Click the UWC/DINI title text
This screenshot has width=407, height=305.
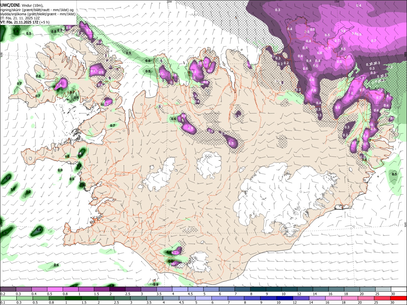click(10, 5)
